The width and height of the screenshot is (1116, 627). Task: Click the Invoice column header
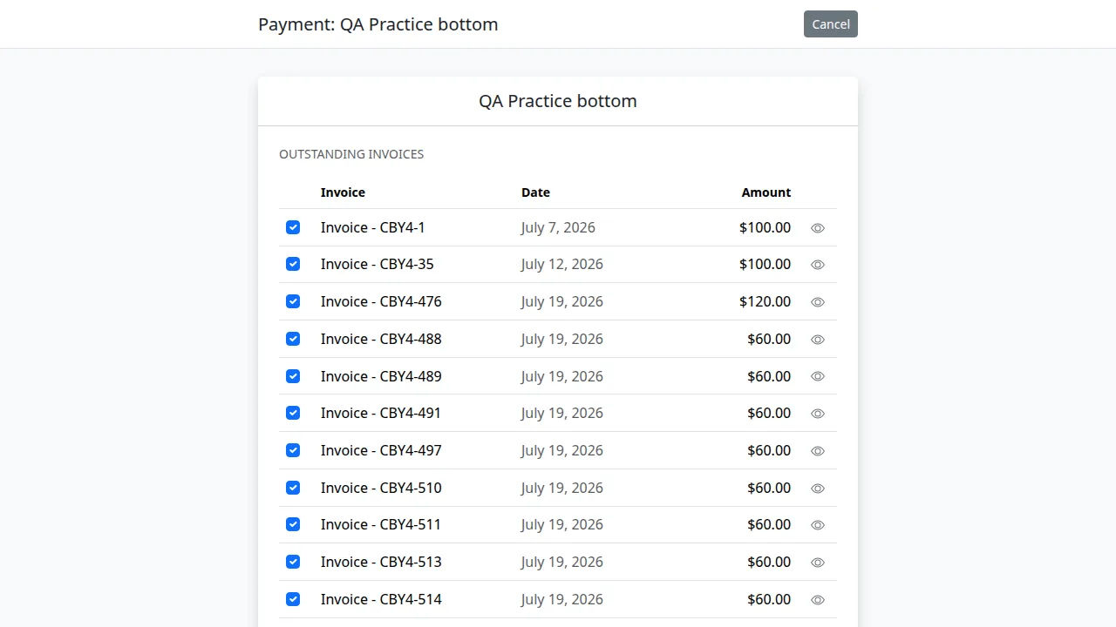click(343, 192)
